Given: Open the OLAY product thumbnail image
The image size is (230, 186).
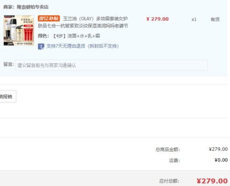Looking at the screenshot, I should click(19, 30).
